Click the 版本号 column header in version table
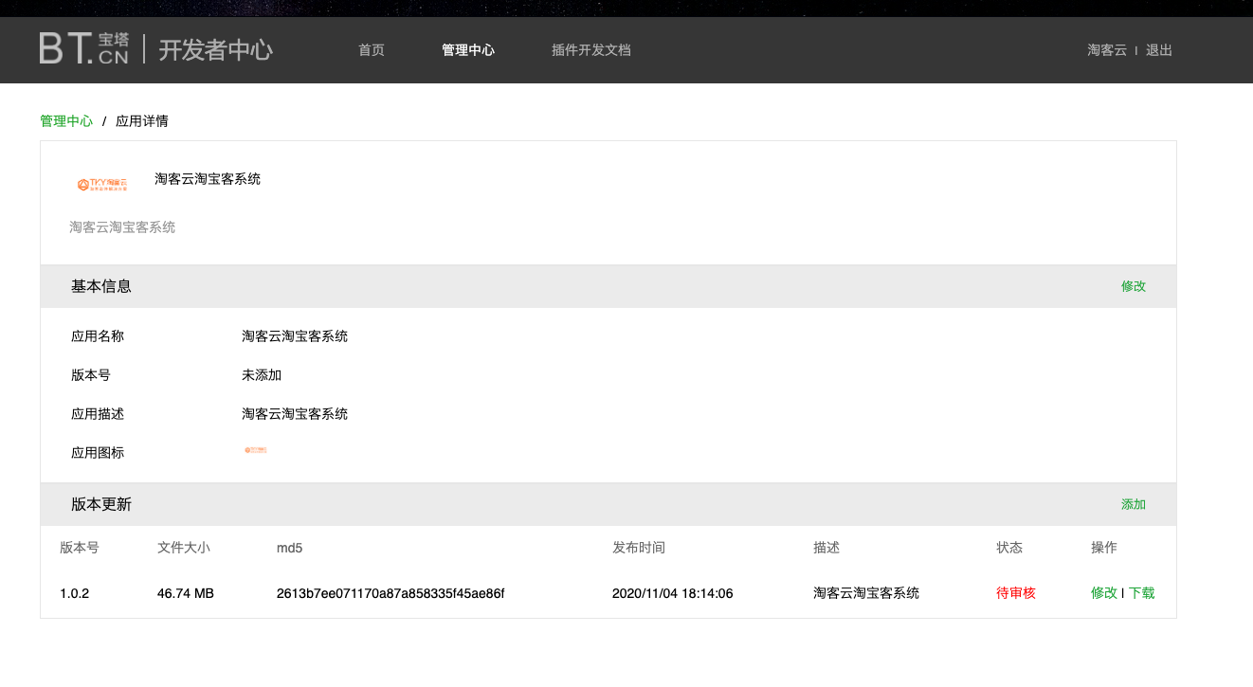 click(80, 548)
